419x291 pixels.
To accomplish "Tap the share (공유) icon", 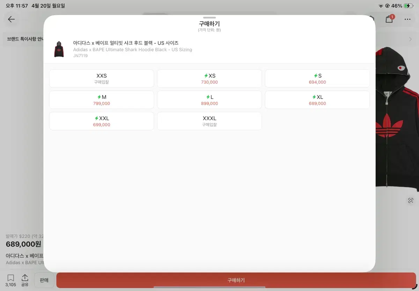I will pyautogui.click(x=25, y=280).
